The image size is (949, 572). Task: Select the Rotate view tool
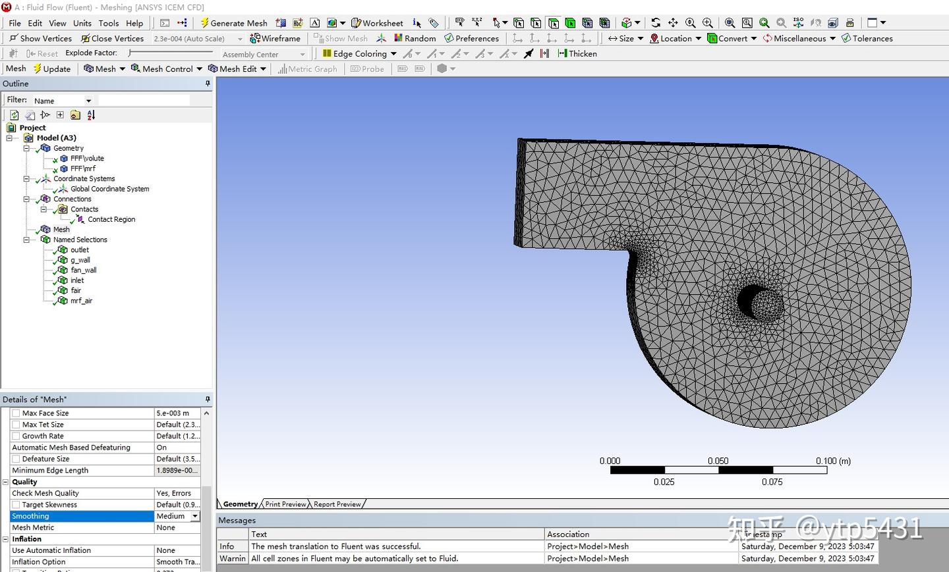point(656,23)
